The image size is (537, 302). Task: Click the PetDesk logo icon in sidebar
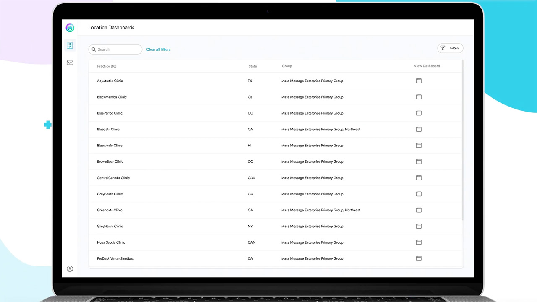[x=70, y=28]
